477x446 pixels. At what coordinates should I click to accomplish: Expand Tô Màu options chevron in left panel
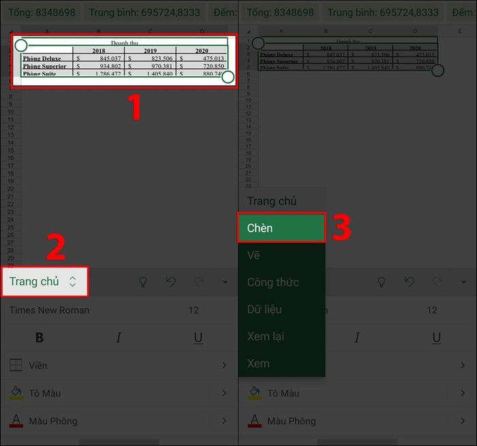coord(224,393)
